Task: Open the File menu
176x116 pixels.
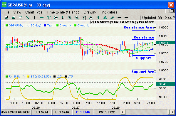Action: click(6, 12)
